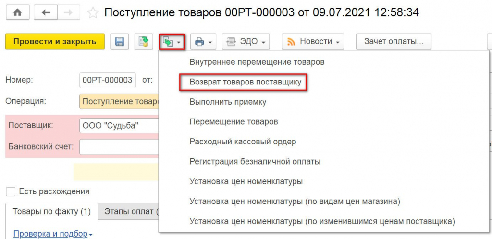Open the Новости dropdown
The height and width of the screenshot is (239, 492).
[313, 42]
